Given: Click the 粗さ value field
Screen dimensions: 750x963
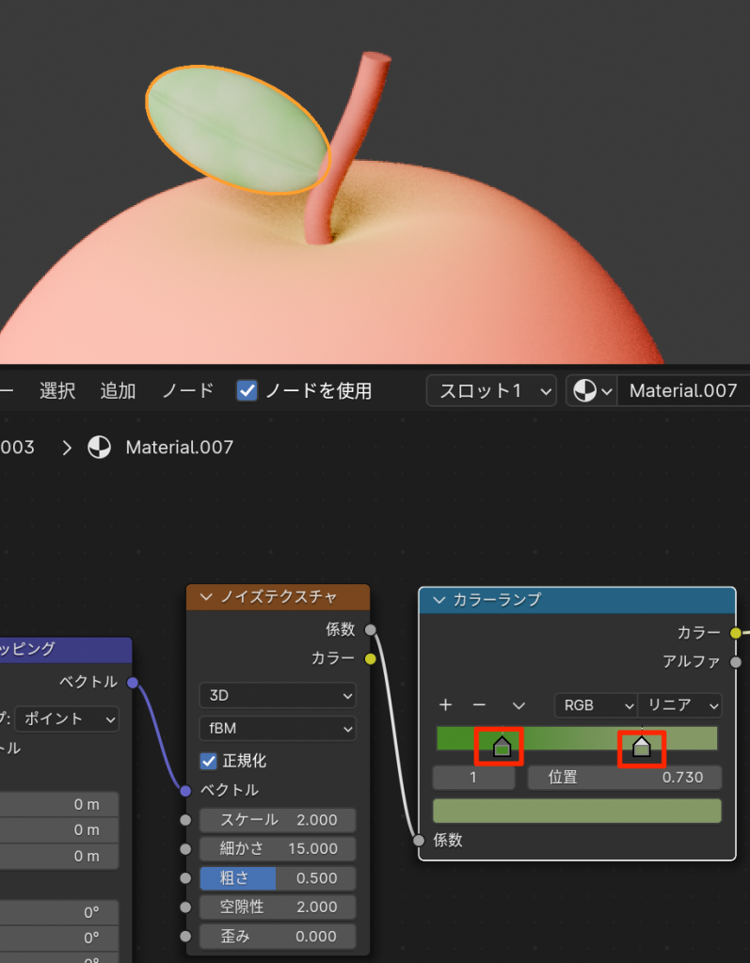Looking at the screenshot, I should [x=278, y=878].
